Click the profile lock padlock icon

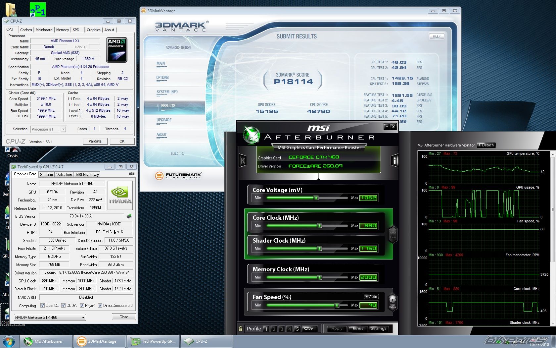[241, 328]
